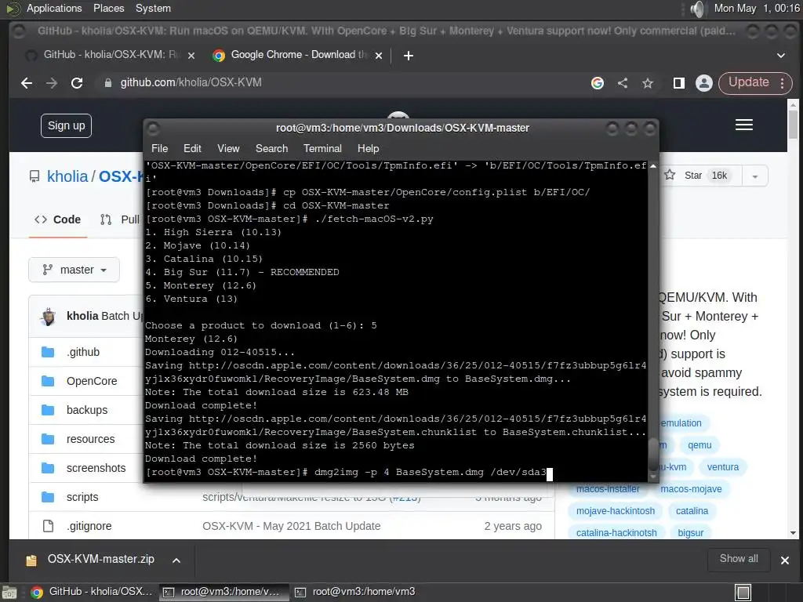Click the terminal scrollbar down arrow
Screen dimensions: 803x602
(x=653, y=477)
